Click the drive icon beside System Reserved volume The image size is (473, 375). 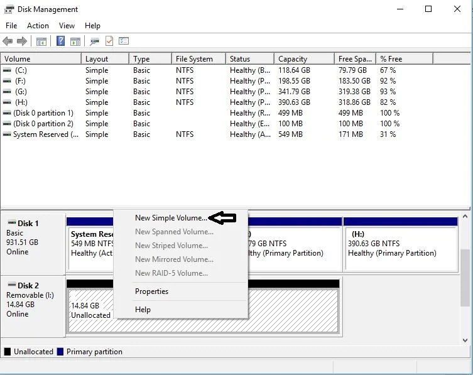(7, 134)
